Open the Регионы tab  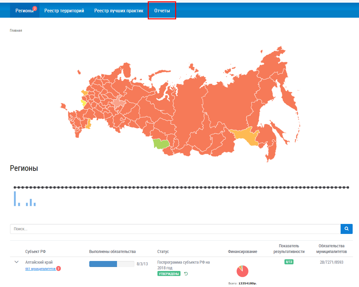(x=24, y=11)
